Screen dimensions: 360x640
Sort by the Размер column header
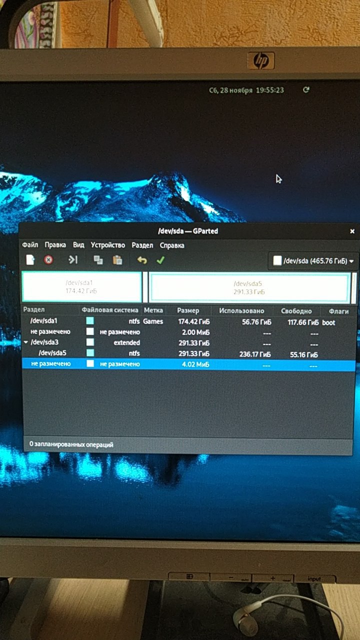coord(188,310)
